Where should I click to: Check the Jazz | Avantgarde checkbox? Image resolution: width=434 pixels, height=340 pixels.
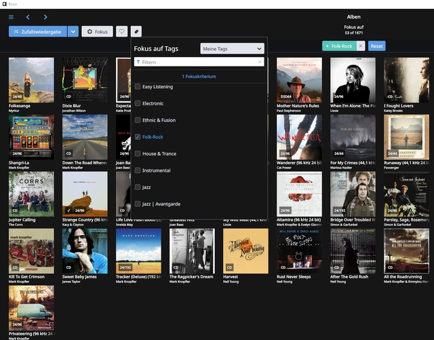click(138, 204)
